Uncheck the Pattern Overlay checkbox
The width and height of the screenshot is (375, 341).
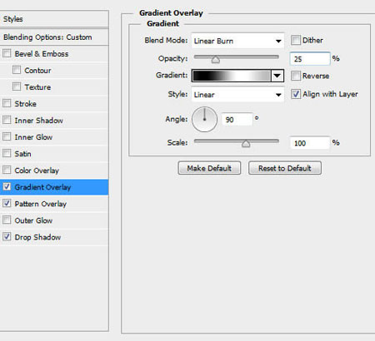pos(7,203)
